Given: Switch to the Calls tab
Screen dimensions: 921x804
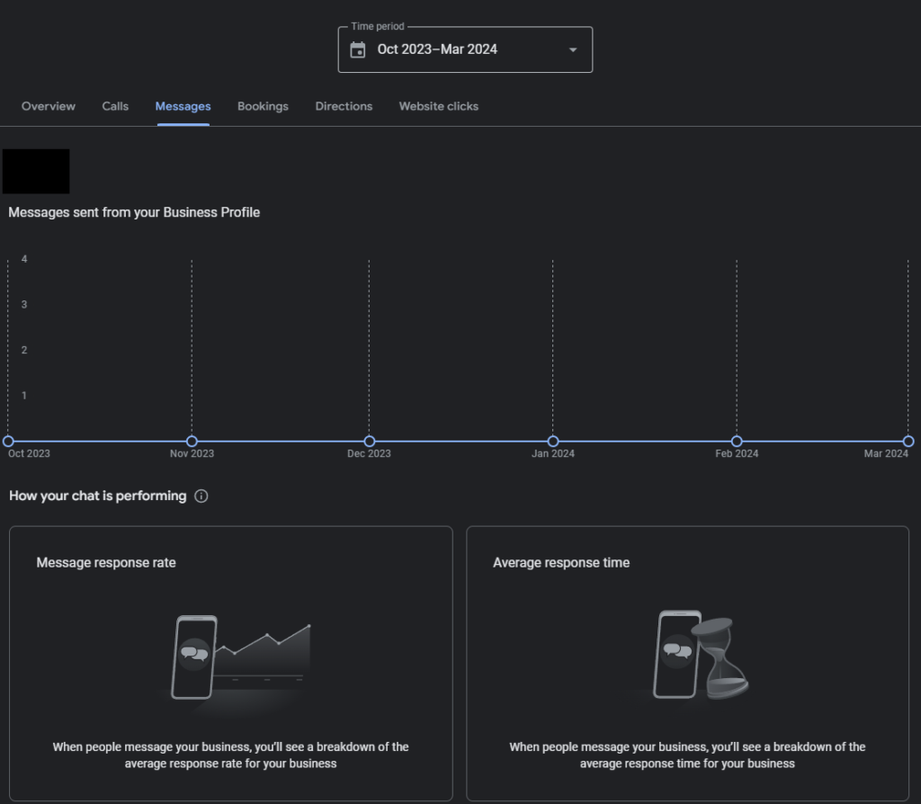Looking at the screenshot, I should [115, 106].
